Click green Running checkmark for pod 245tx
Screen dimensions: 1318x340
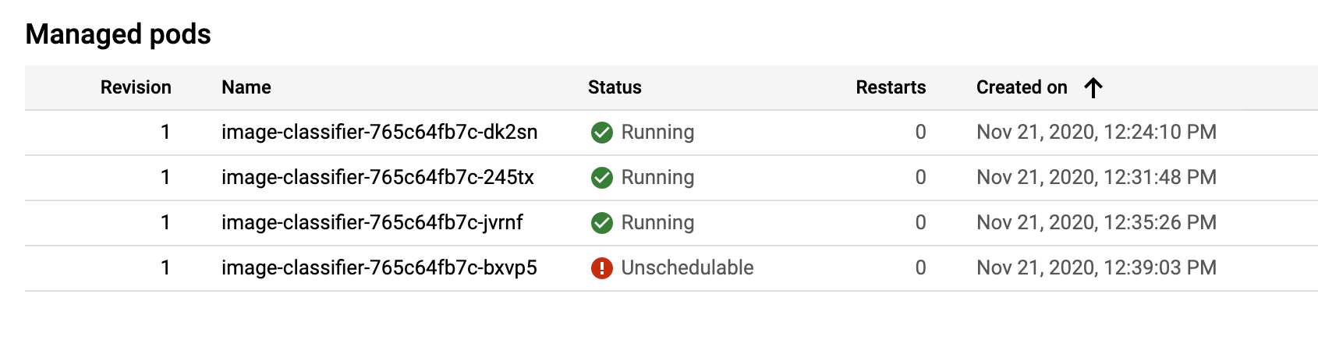pos(602,178)
